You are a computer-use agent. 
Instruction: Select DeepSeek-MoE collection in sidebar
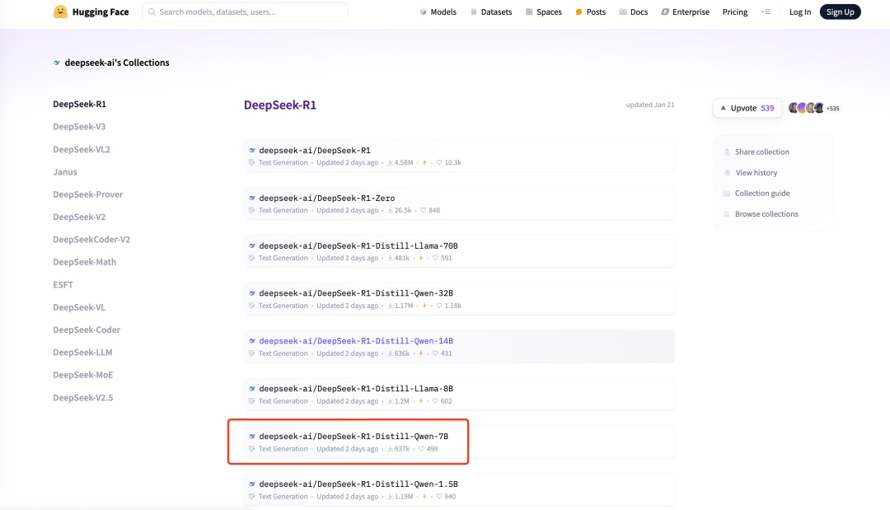click(x=83, y=375)
